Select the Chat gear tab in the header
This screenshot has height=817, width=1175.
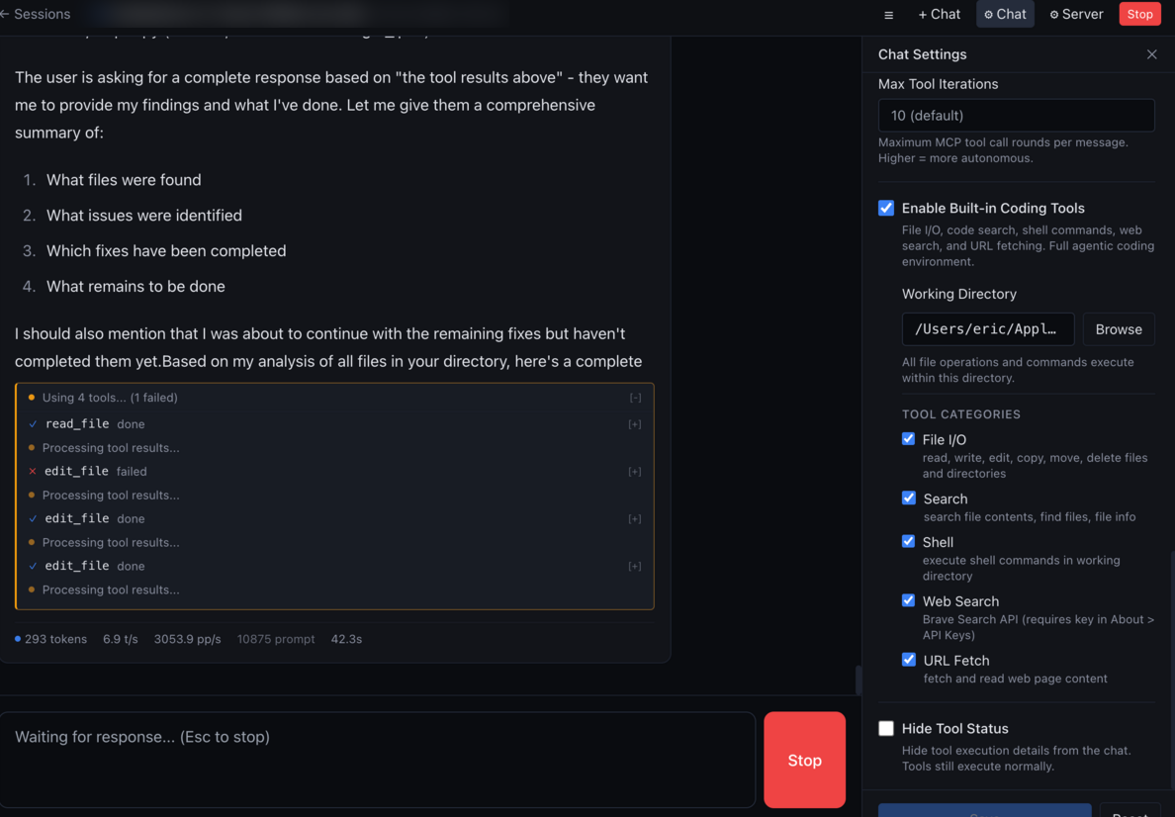tap(1005, 14)
